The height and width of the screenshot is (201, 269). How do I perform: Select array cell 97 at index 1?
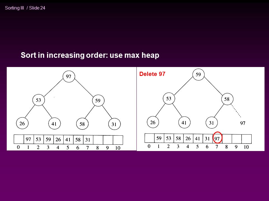click(x=29, y=140)
